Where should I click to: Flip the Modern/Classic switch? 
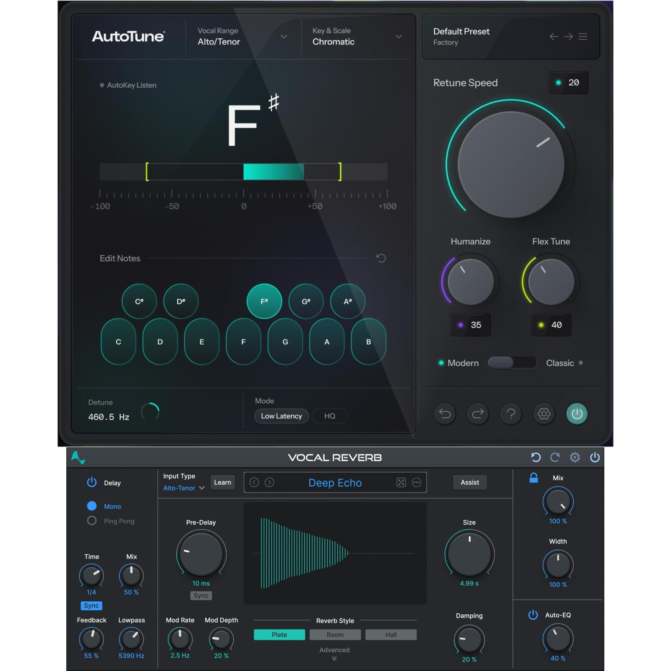511,363
